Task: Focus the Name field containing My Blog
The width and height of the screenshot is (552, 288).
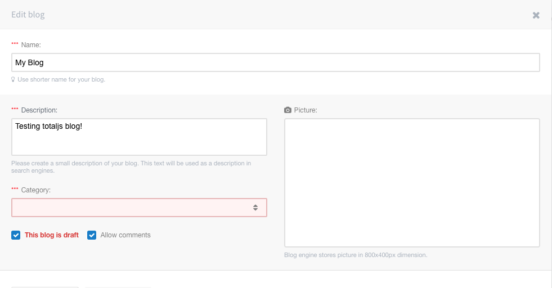Action: click(276, 62)
